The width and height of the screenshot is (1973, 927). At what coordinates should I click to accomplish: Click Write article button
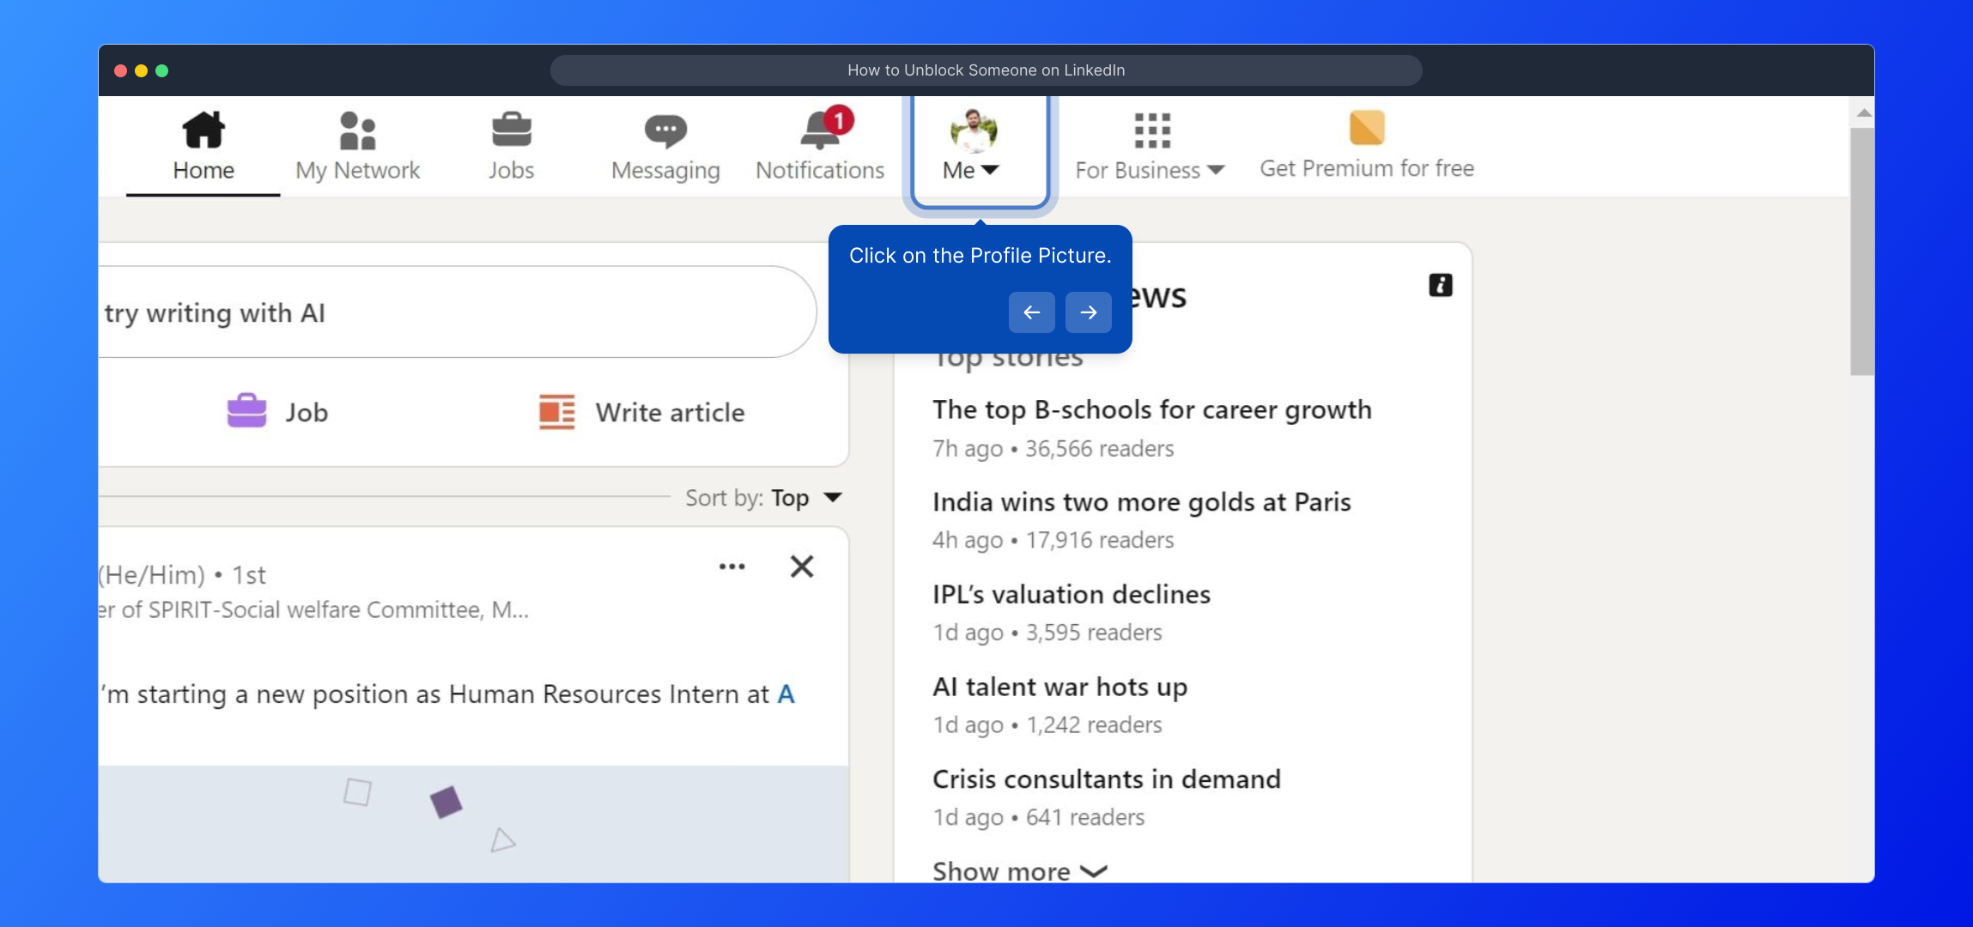tap(642, 413)
